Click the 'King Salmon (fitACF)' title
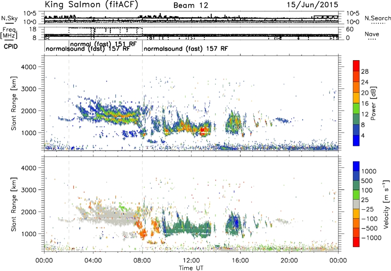The width and height of the screenshot is (391, 271). point(91,4)
